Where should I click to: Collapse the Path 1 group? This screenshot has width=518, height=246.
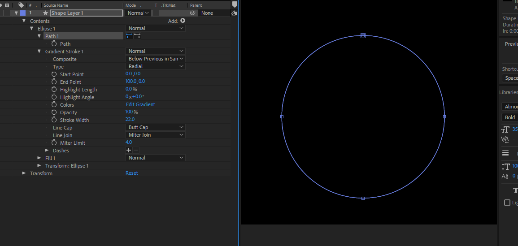point(39,36)
